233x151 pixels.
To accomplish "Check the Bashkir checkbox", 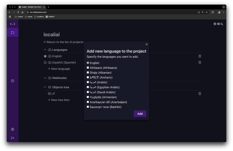I will [x=88, y=107].
